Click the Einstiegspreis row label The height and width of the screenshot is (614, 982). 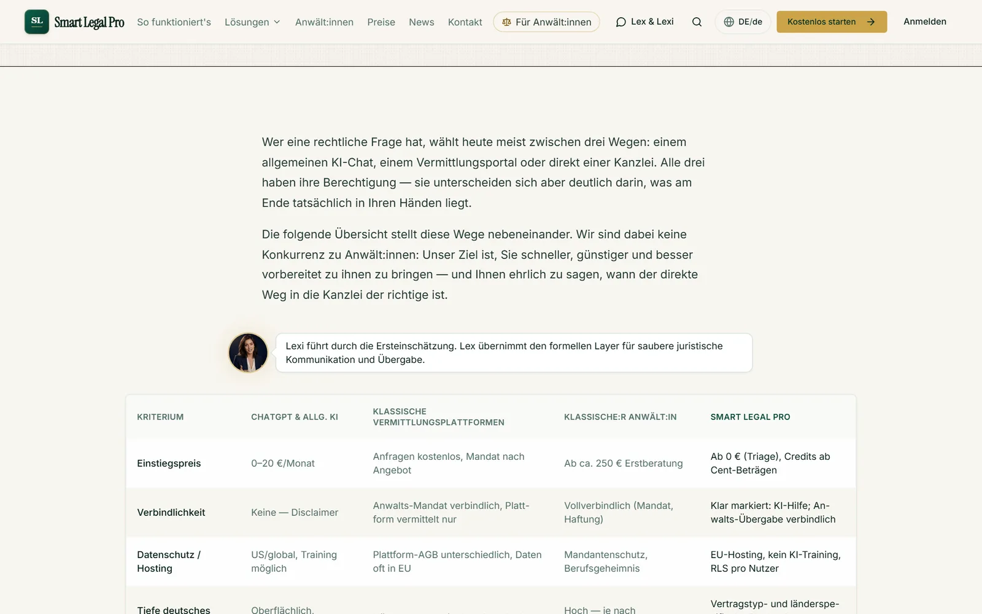click(x=169, y=463)
